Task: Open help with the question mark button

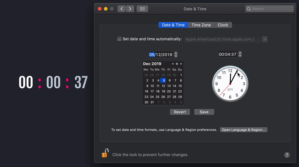Action: (x=287, y=155)
